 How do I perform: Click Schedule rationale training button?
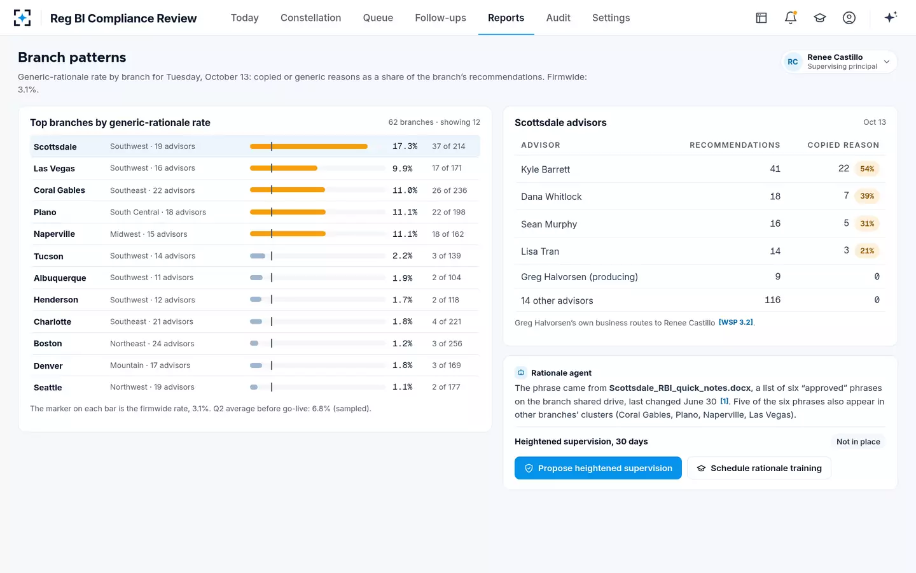759,468
